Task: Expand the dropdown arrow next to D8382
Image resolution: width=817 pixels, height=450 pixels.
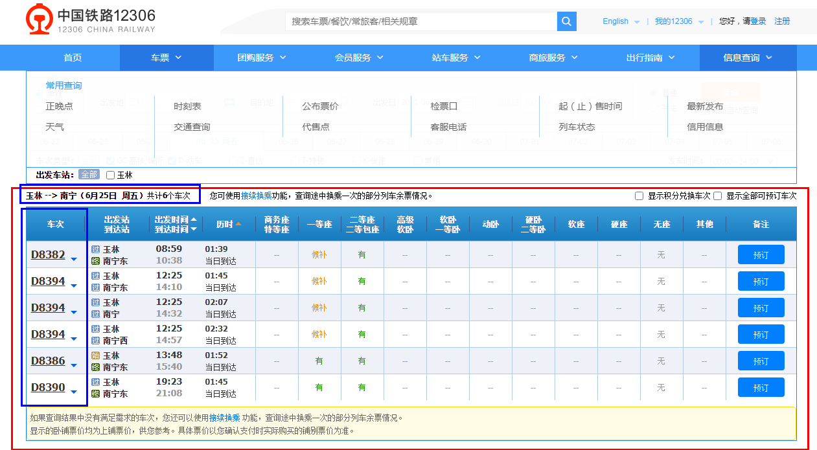Action: click(x=73, y=259)
